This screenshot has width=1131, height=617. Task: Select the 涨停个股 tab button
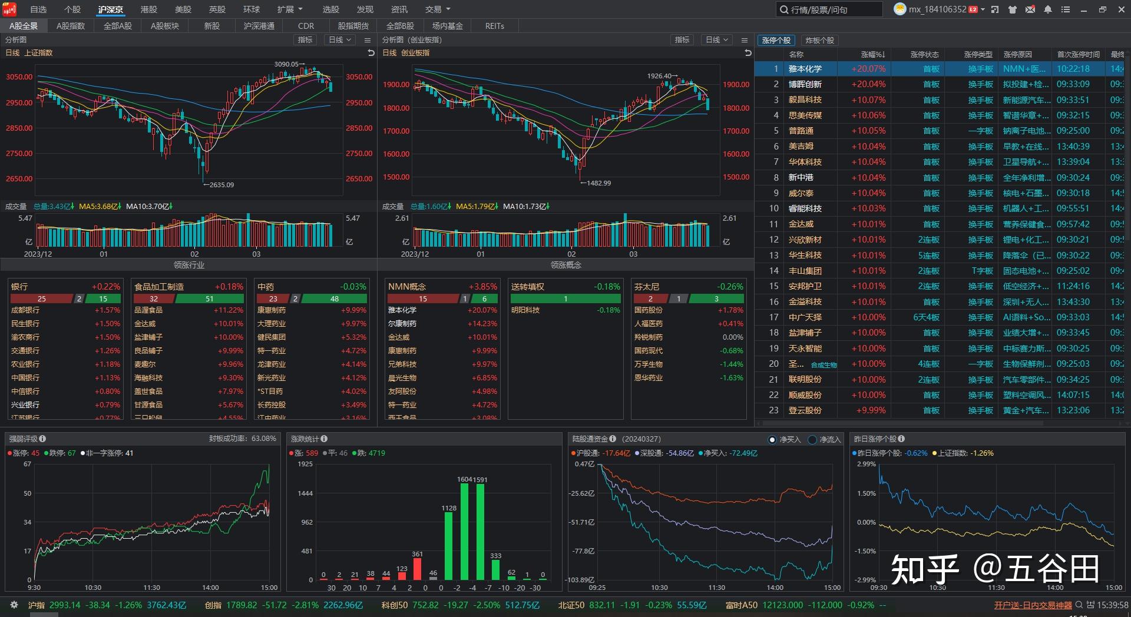[x=776, y=40]
